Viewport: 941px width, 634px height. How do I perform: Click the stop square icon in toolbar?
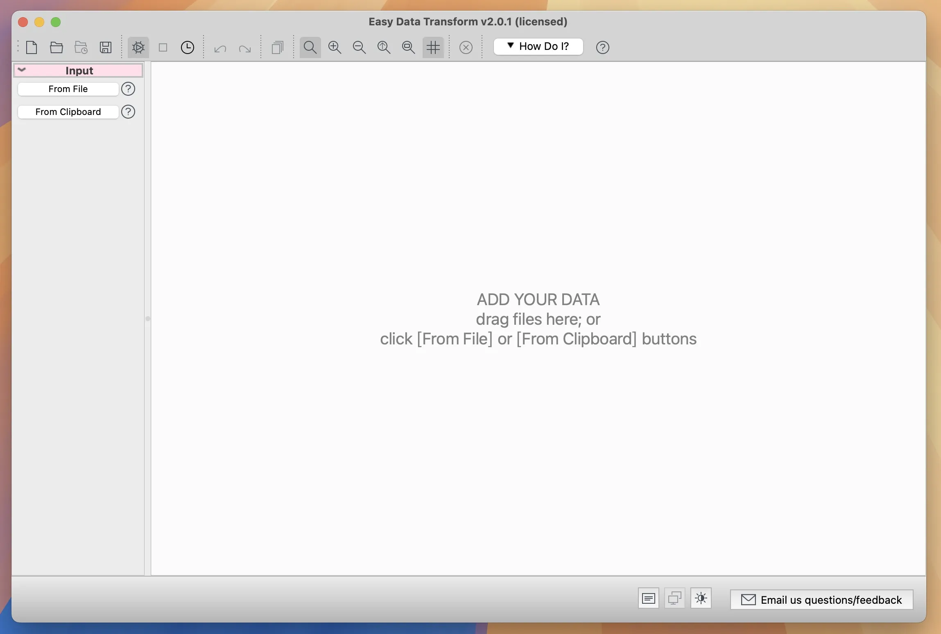pos(163,47)
